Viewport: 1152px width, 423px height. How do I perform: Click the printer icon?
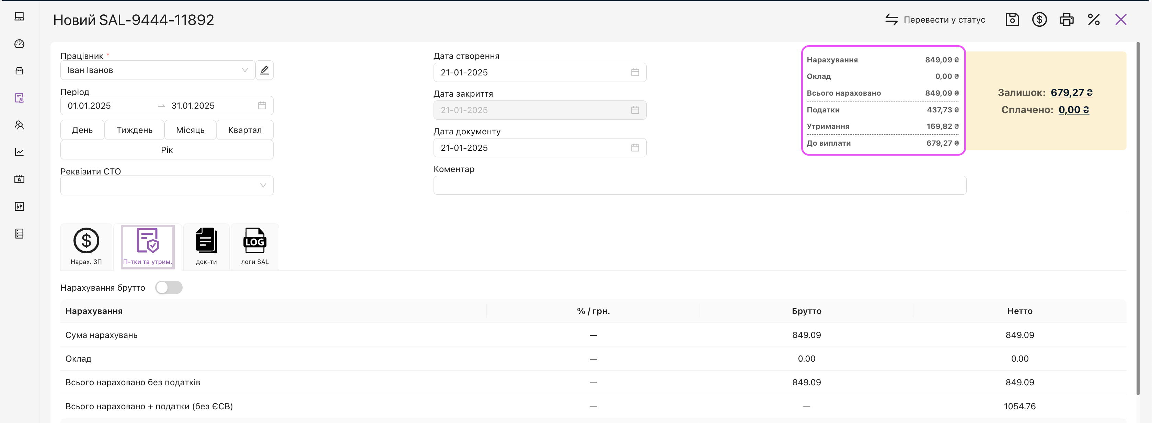click(1067, 20)
